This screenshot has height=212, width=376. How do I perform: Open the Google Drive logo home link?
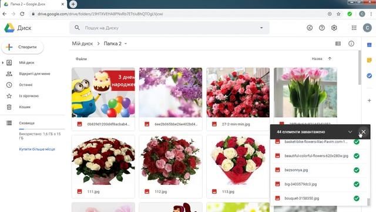pyautogui.click(x=18, y=28)
